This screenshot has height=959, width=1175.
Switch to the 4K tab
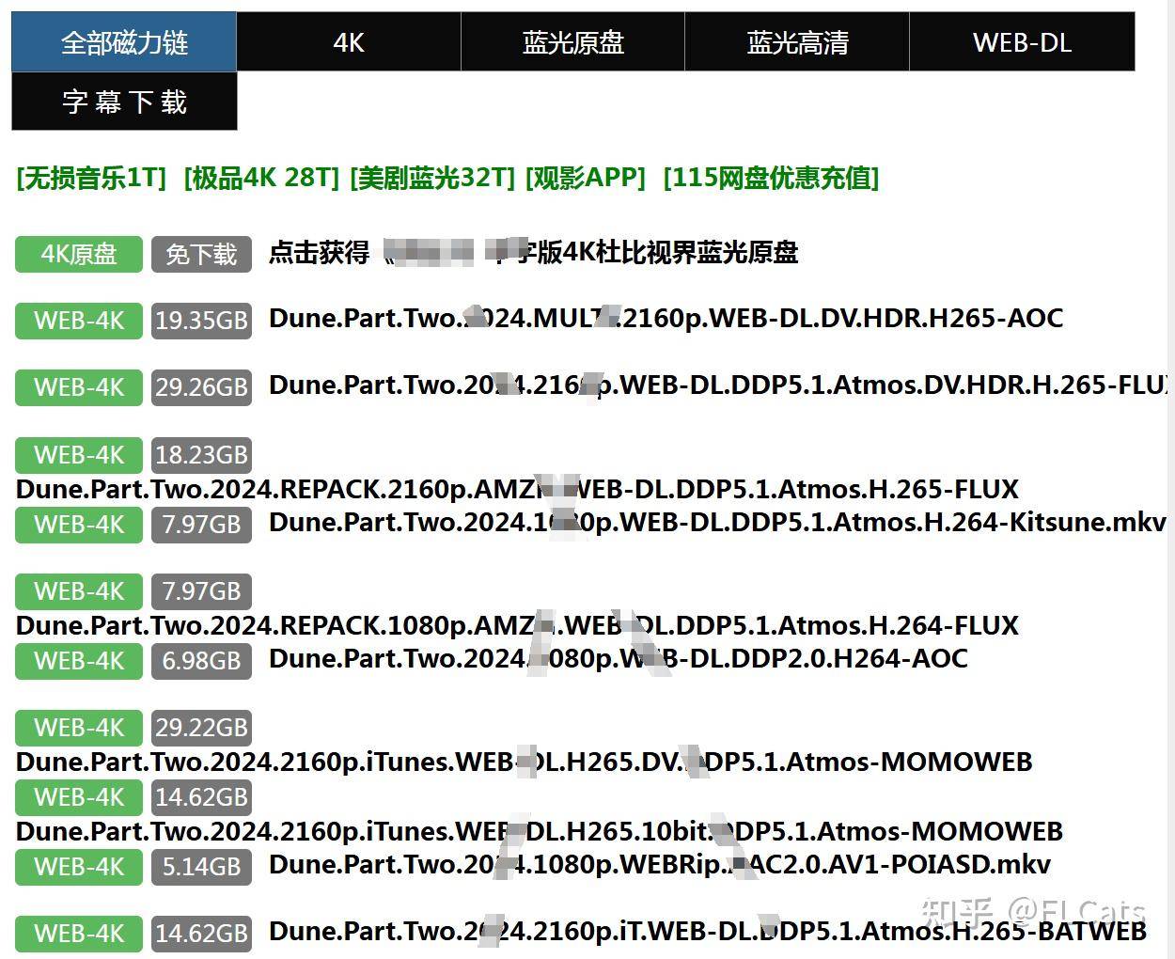click(x=349, y=42)
